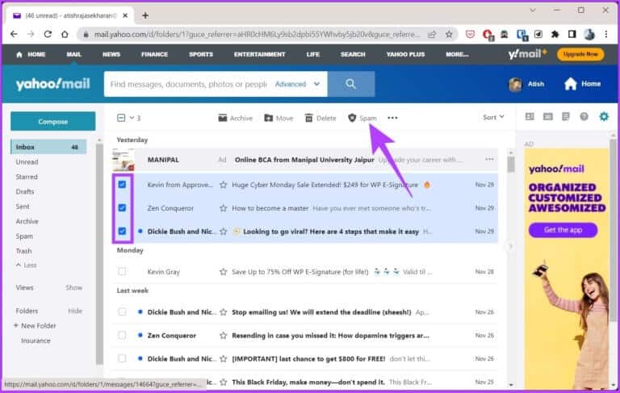Open the Sent folder
Screen dimensions: 620x393
(x=23, y=207)
